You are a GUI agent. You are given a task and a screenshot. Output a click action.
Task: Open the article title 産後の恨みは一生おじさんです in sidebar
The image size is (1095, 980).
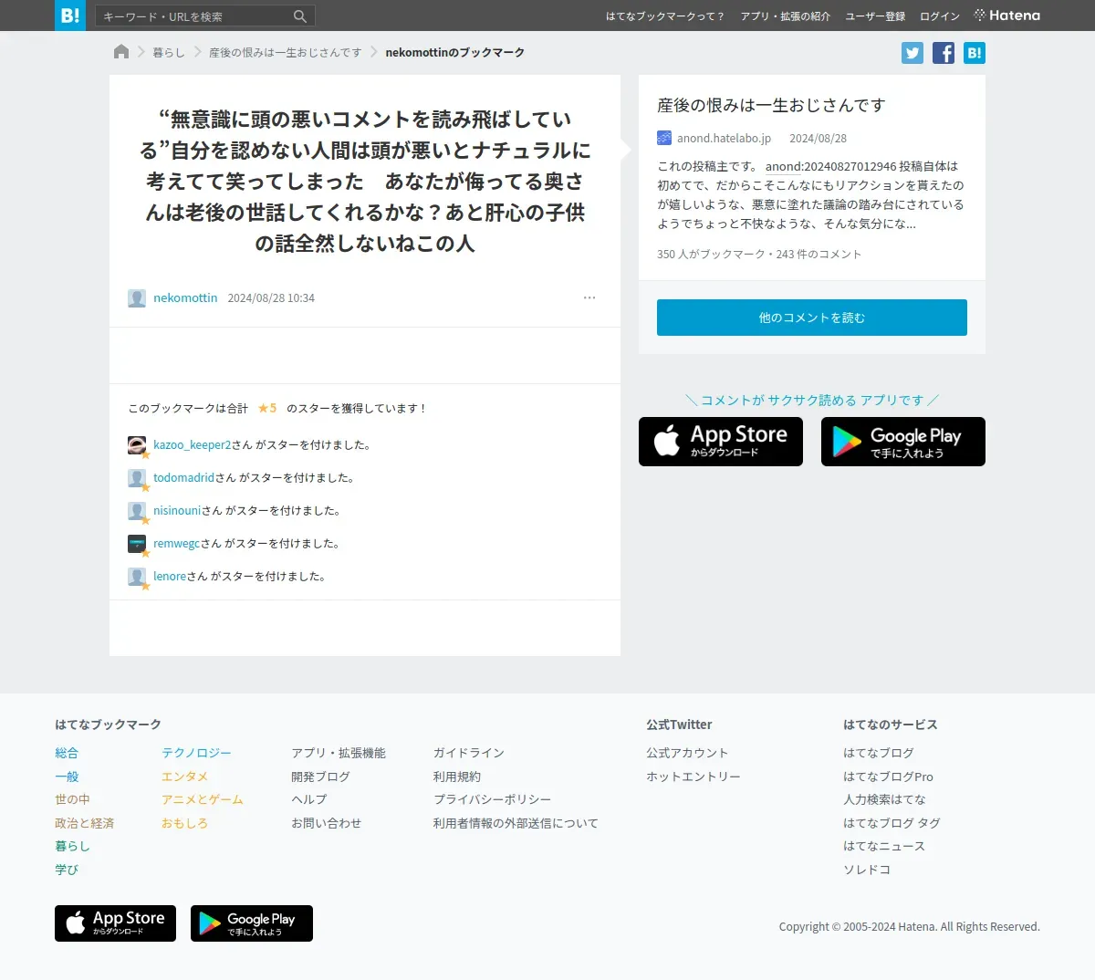click(771, 106)
